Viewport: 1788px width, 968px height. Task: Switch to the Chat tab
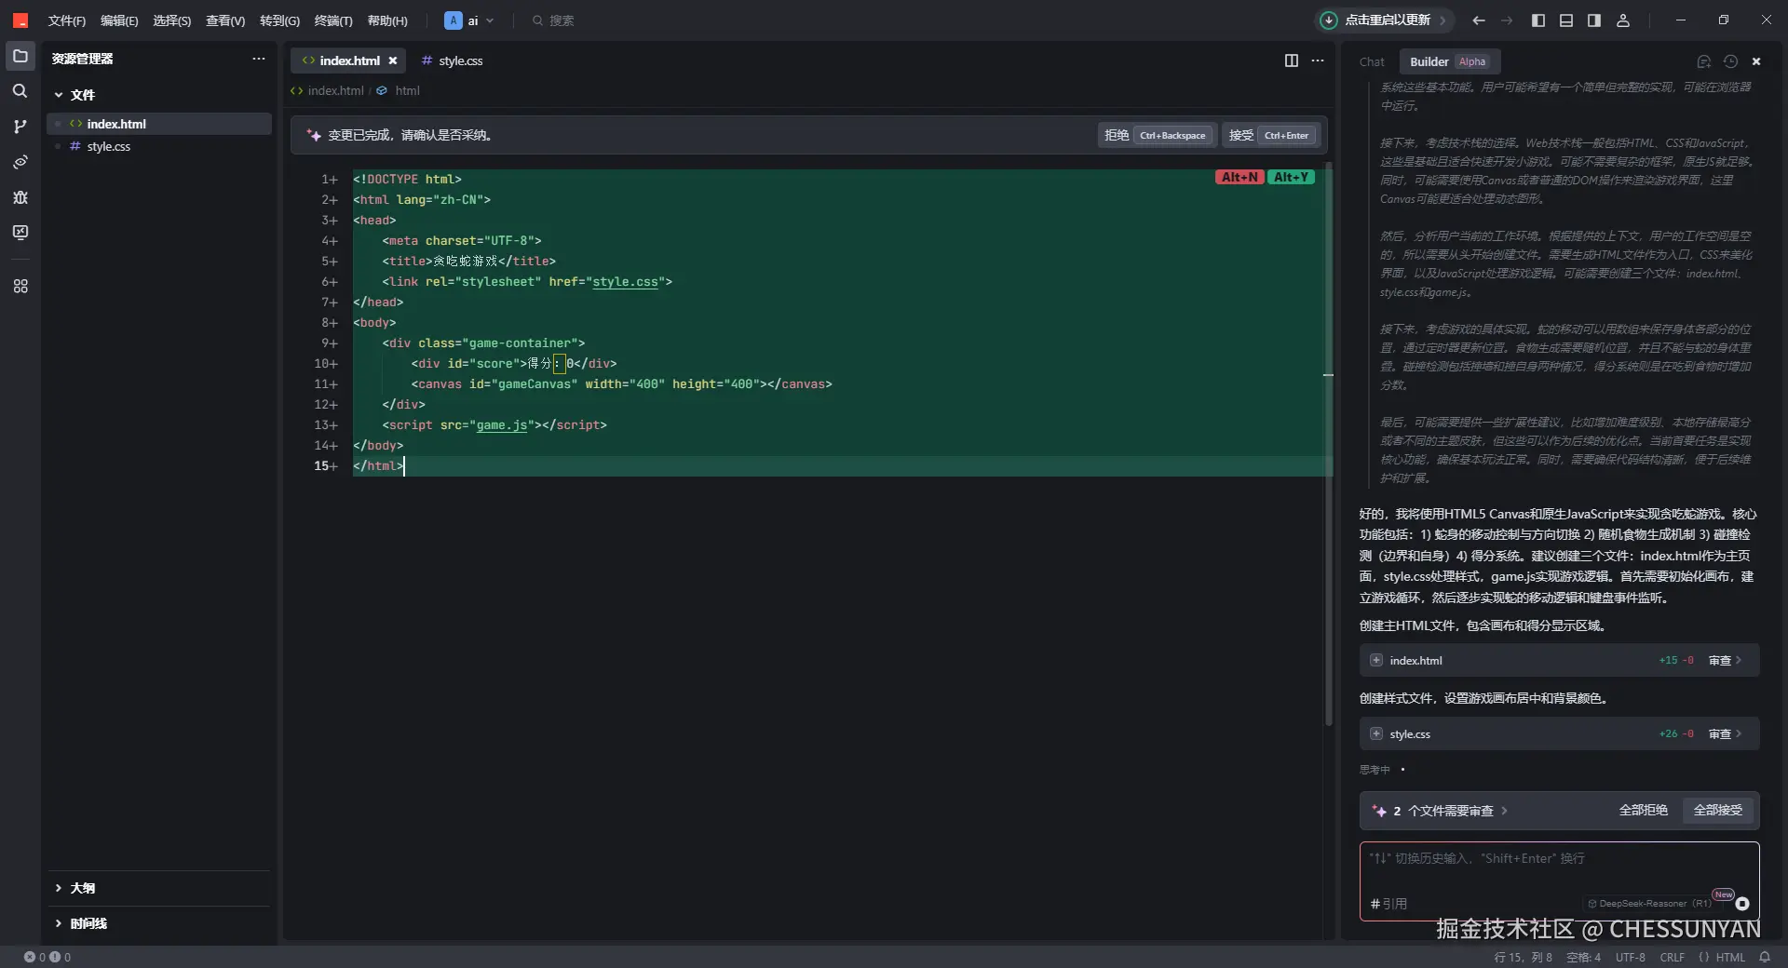pos(1372,61)
